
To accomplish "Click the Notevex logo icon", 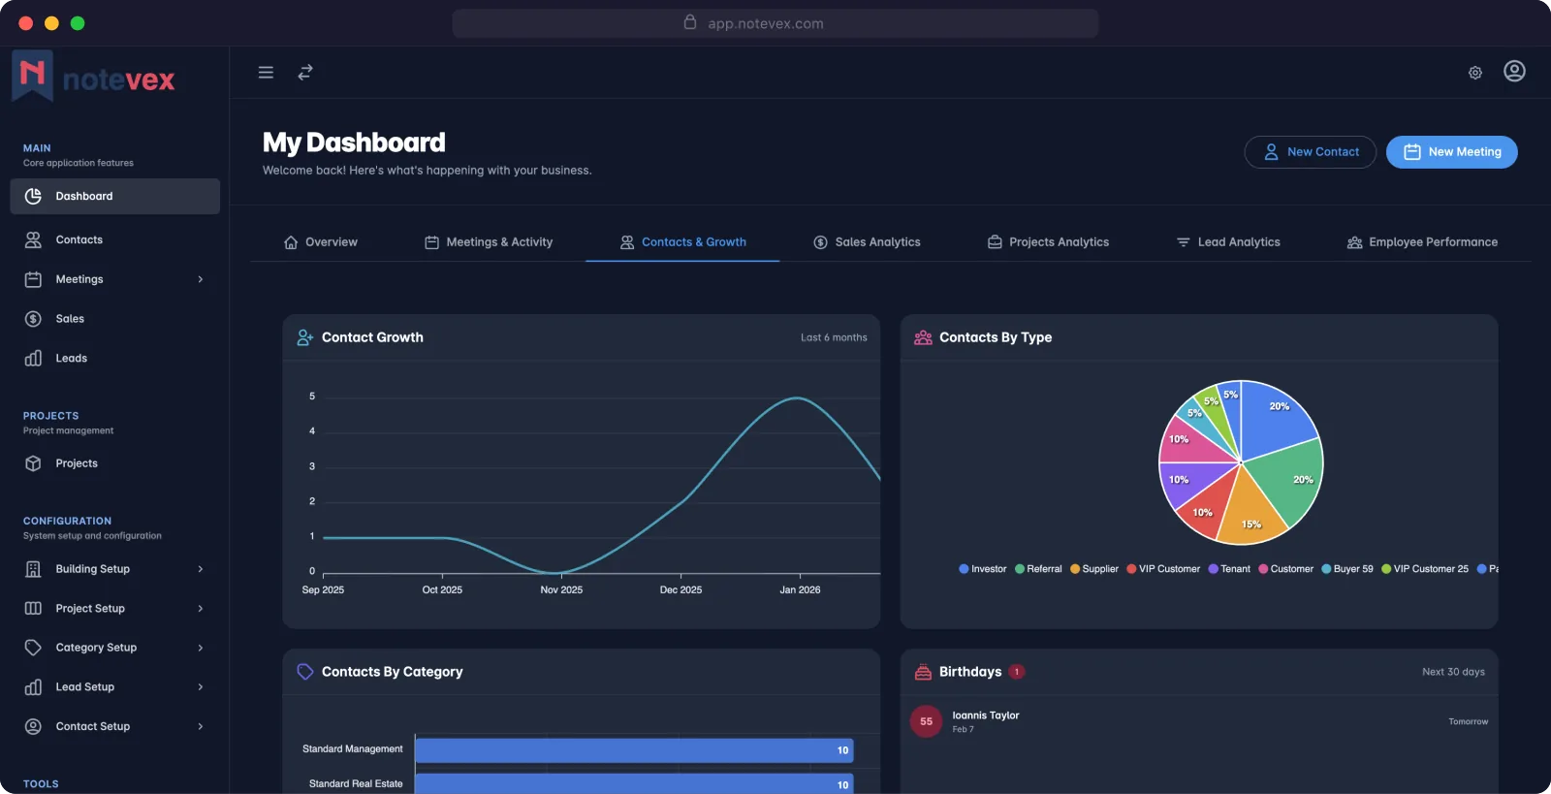I will pyautogui.click(x=32, y=75).
